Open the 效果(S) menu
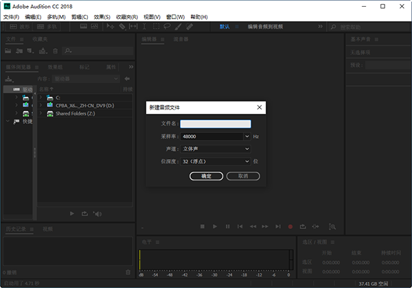412x288 pixels. click(102, 16)
